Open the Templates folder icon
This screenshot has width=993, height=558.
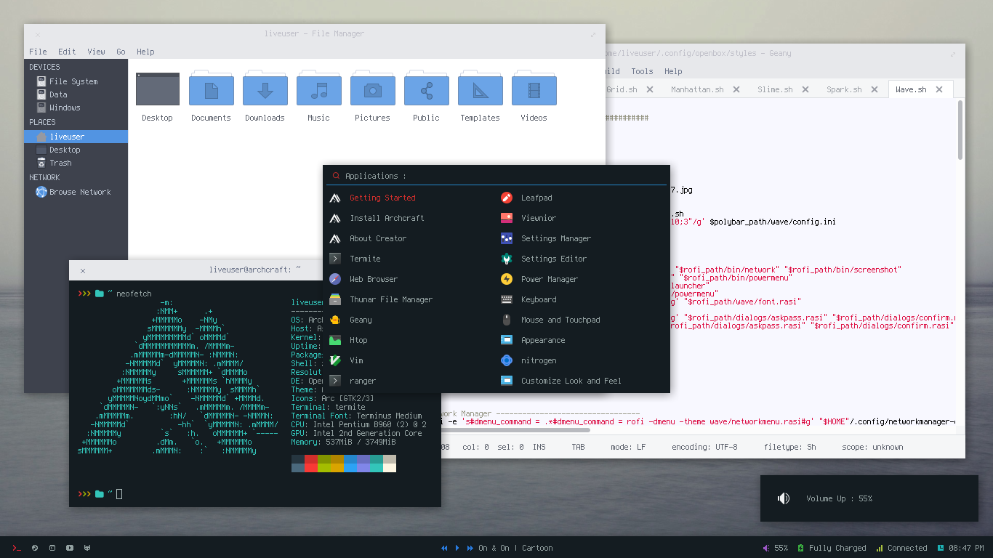[480, 89]
